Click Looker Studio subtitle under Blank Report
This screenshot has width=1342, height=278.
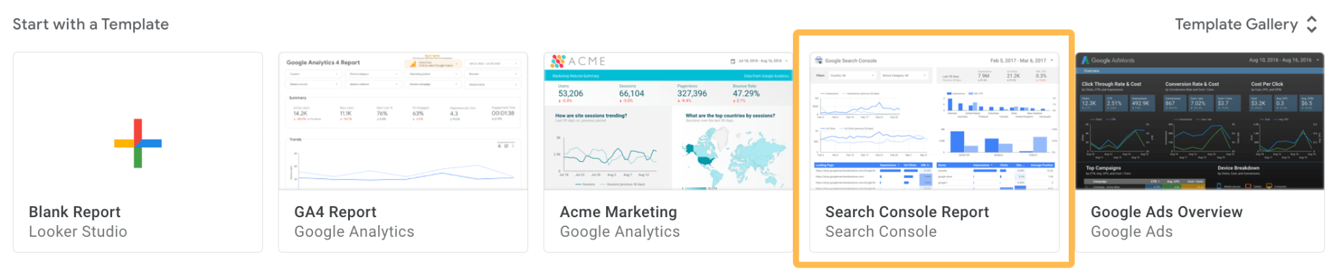[78, 232]
